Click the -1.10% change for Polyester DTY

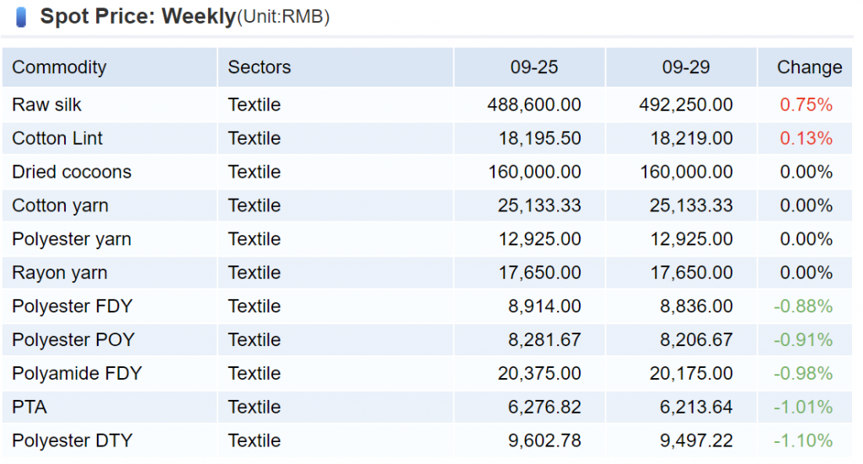click(803, 441)
